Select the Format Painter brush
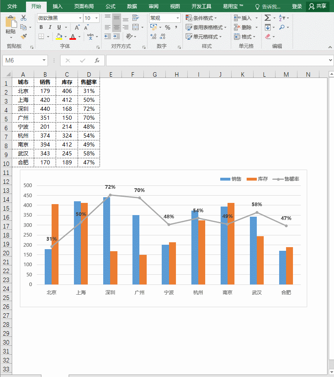Image resolution: width=334 pixels, height=377 pixels. (24, 36)
